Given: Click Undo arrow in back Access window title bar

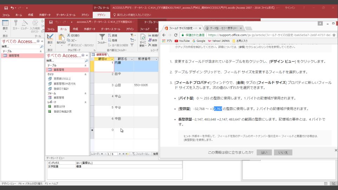Looking at the screenshot, I should [x=12, y=8].
